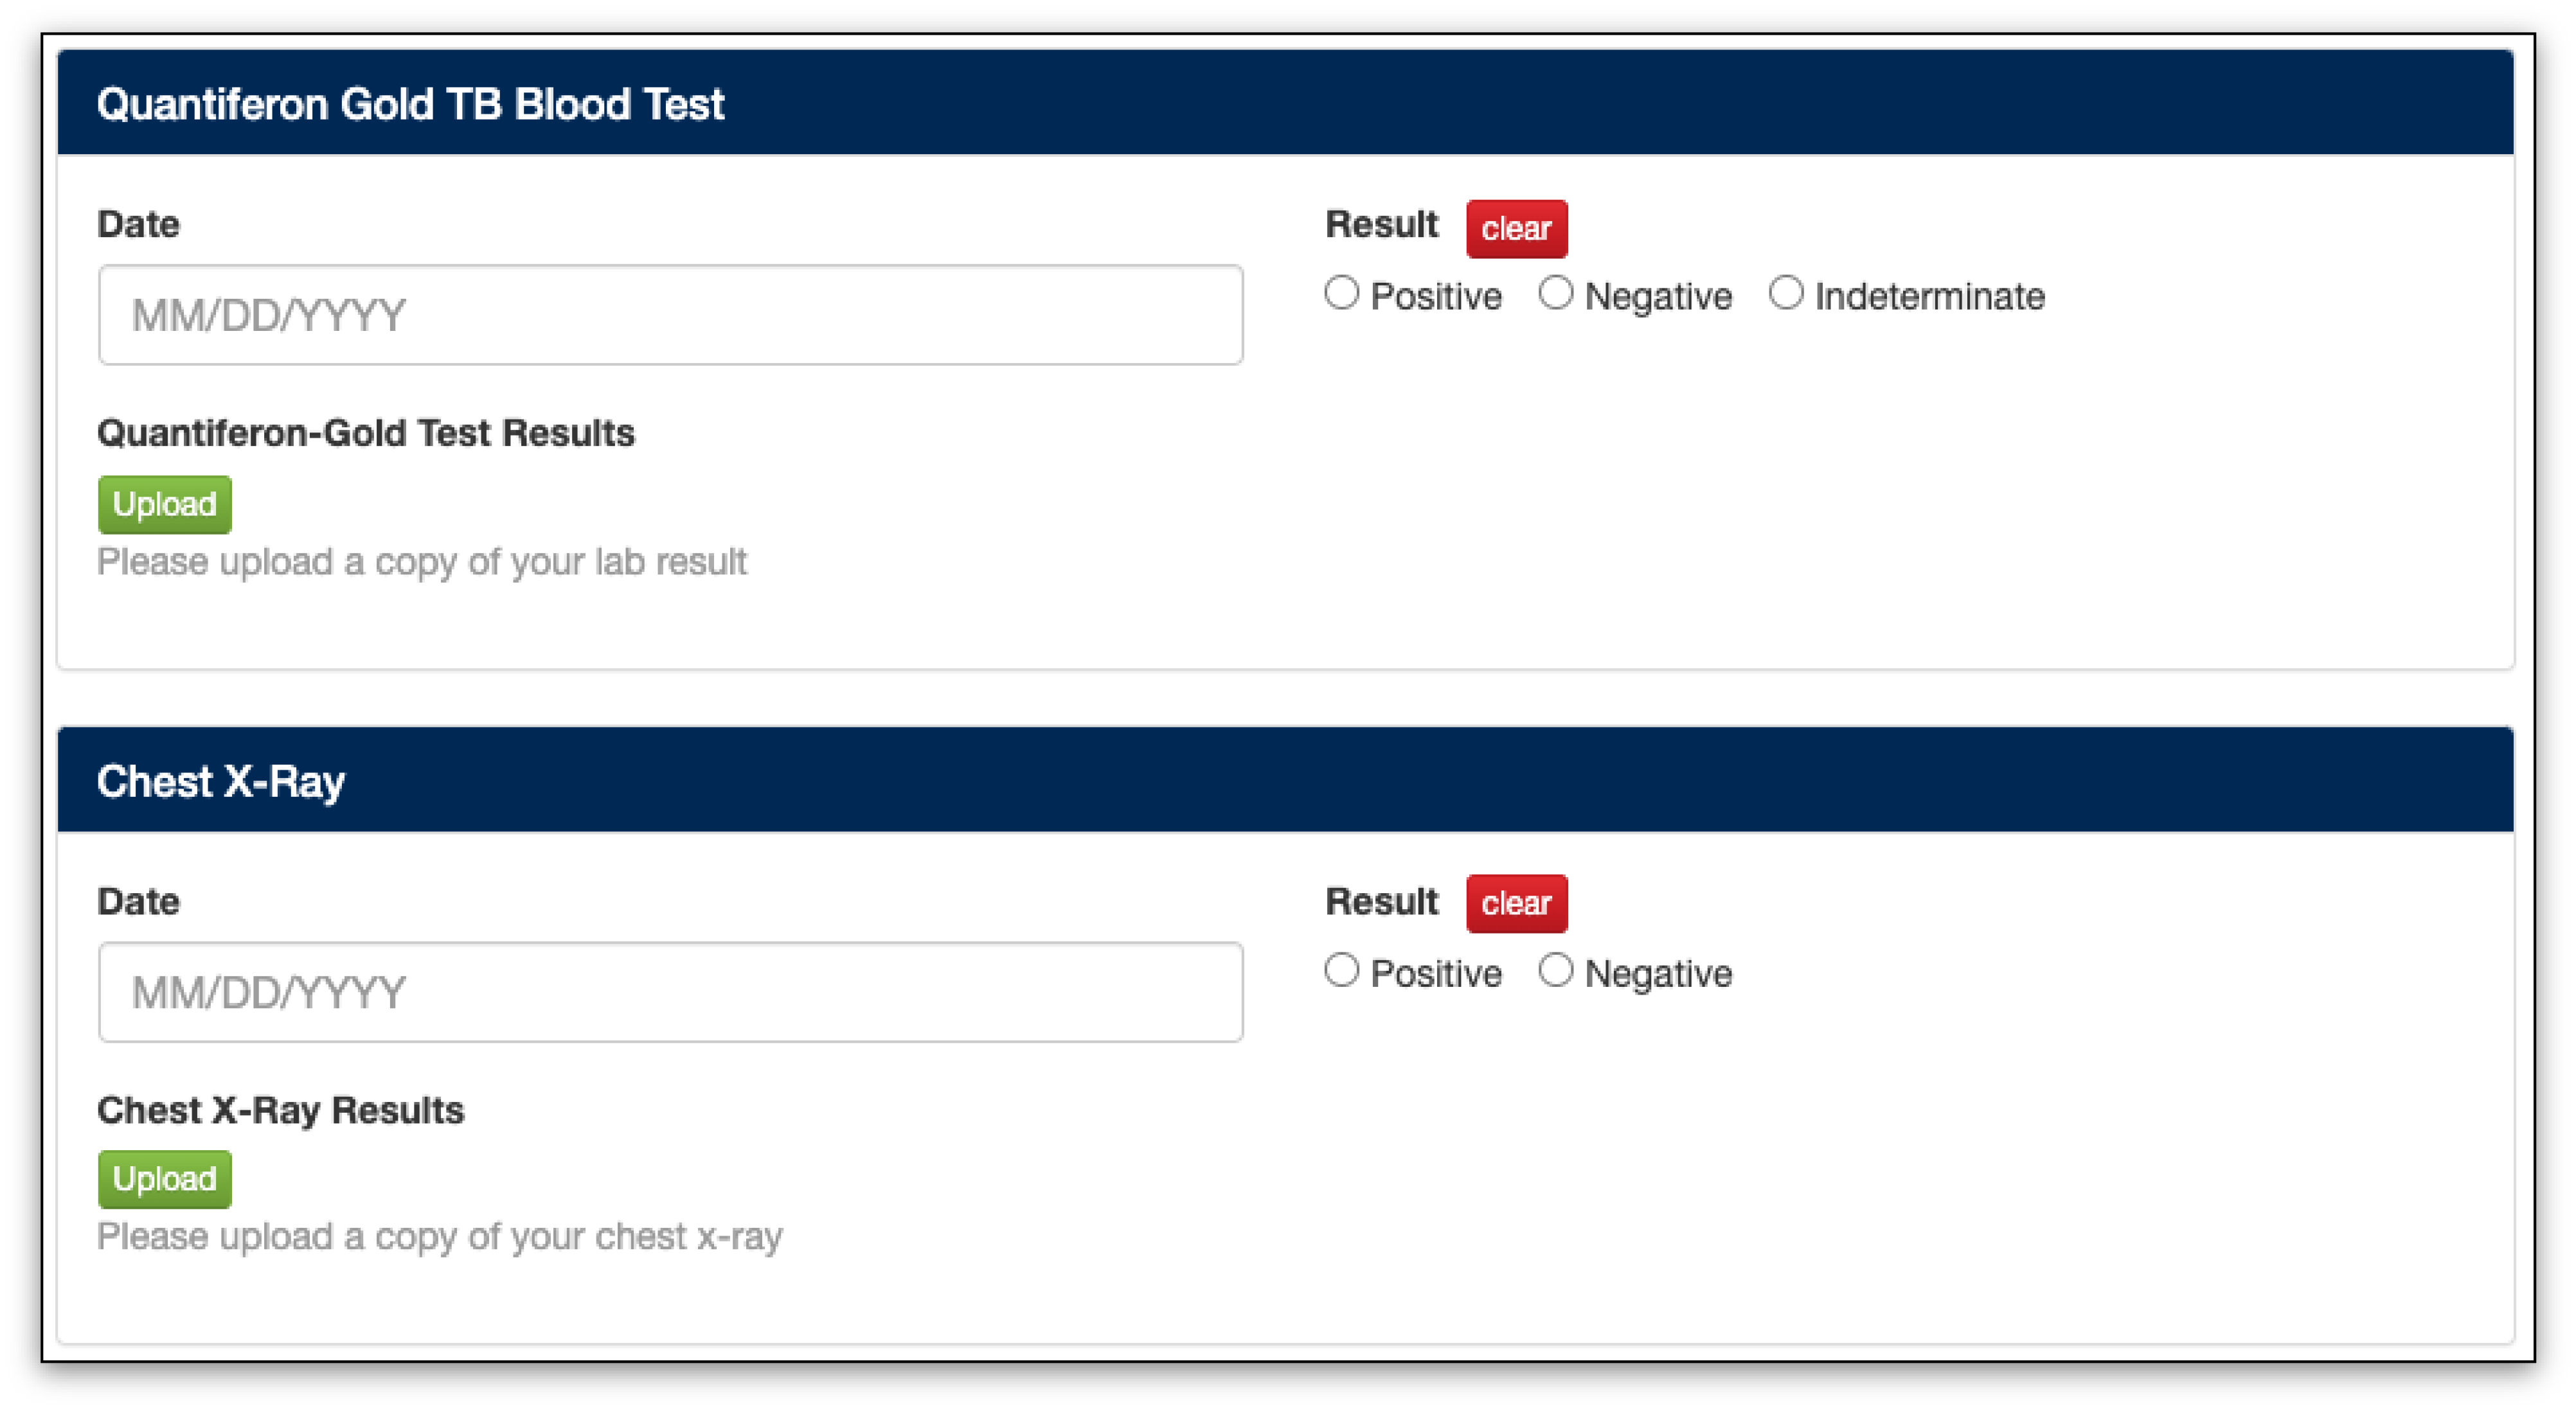Upload the Quantiferon-Gold lab result file
Image resolution: width=2576 pixels, height=1411 pixels.
point(164,504)
